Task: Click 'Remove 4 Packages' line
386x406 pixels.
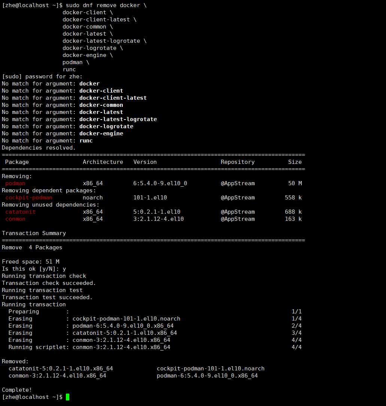Action: pos(32,247)
